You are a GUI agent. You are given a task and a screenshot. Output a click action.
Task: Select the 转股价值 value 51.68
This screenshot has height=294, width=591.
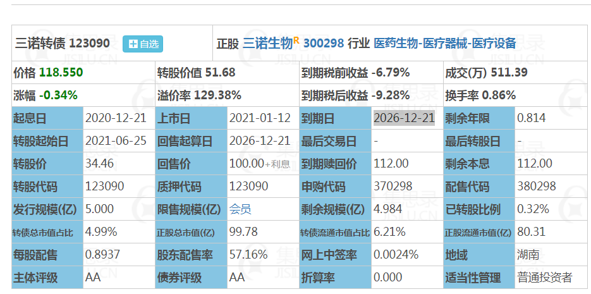220,72
